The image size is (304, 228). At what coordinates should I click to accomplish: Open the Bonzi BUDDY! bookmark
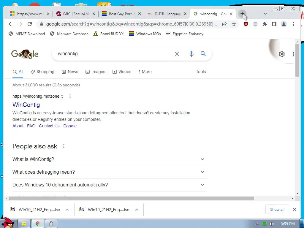pyautogui.click(x=109, y=34)
